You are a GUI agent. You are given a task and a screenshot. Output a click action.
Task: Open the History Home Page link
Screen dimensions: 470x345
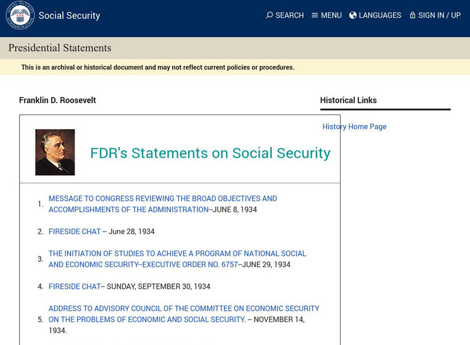[354, 127]
